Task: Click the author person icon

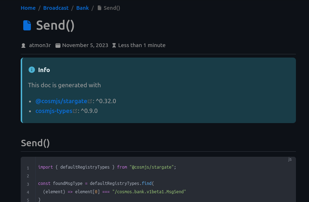Action: click(24, 46)
